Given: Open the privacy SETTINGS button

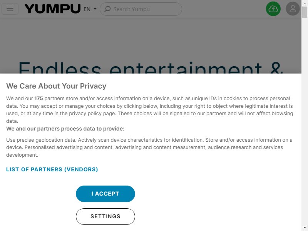Looking at the screenshot, I should click(x=105, y=216).
